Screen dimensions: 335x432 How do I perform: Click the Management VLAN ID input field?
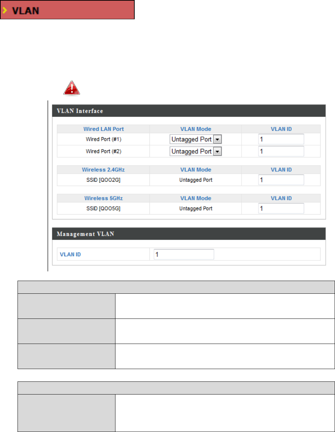point(184,255)
